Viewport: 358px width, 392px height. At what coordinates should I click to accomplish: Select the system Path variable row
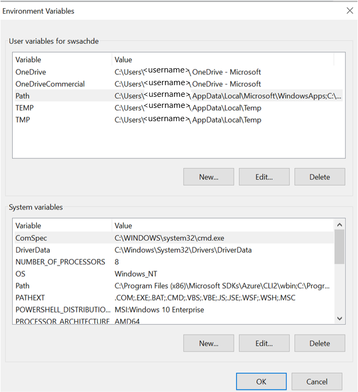click(174, 286)
